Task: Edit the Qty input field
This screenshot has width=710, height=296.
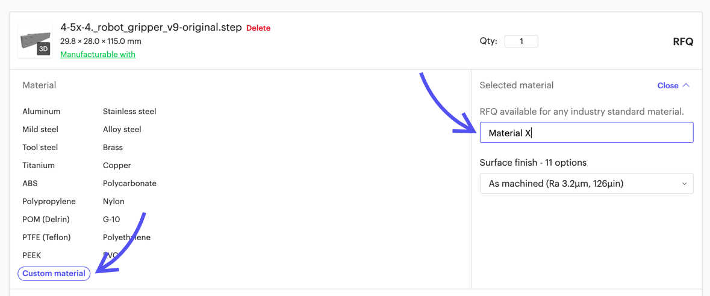Action: click(x=521, y=41)
